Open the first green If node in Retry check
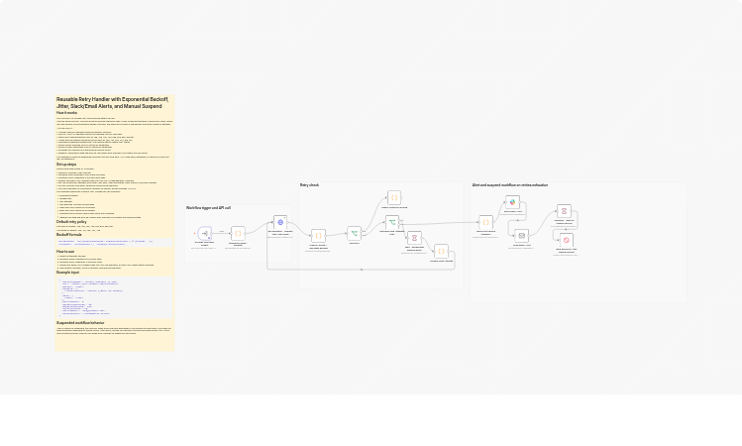 point(354,234)
